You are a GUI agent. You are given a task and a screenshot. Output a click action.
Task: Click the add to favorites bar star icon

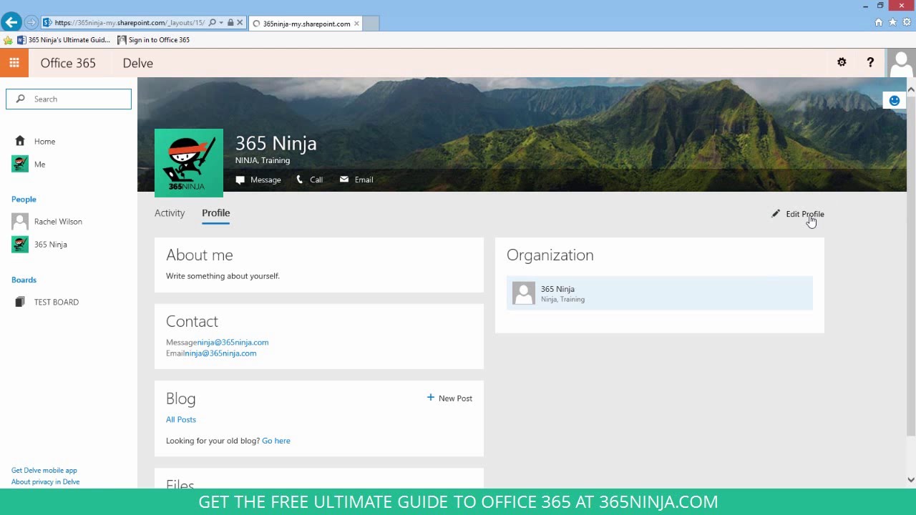8,40
